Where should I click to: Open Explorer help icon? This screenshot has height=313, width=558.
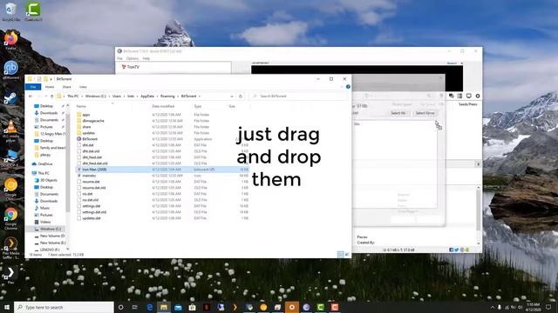pos(348,87)
